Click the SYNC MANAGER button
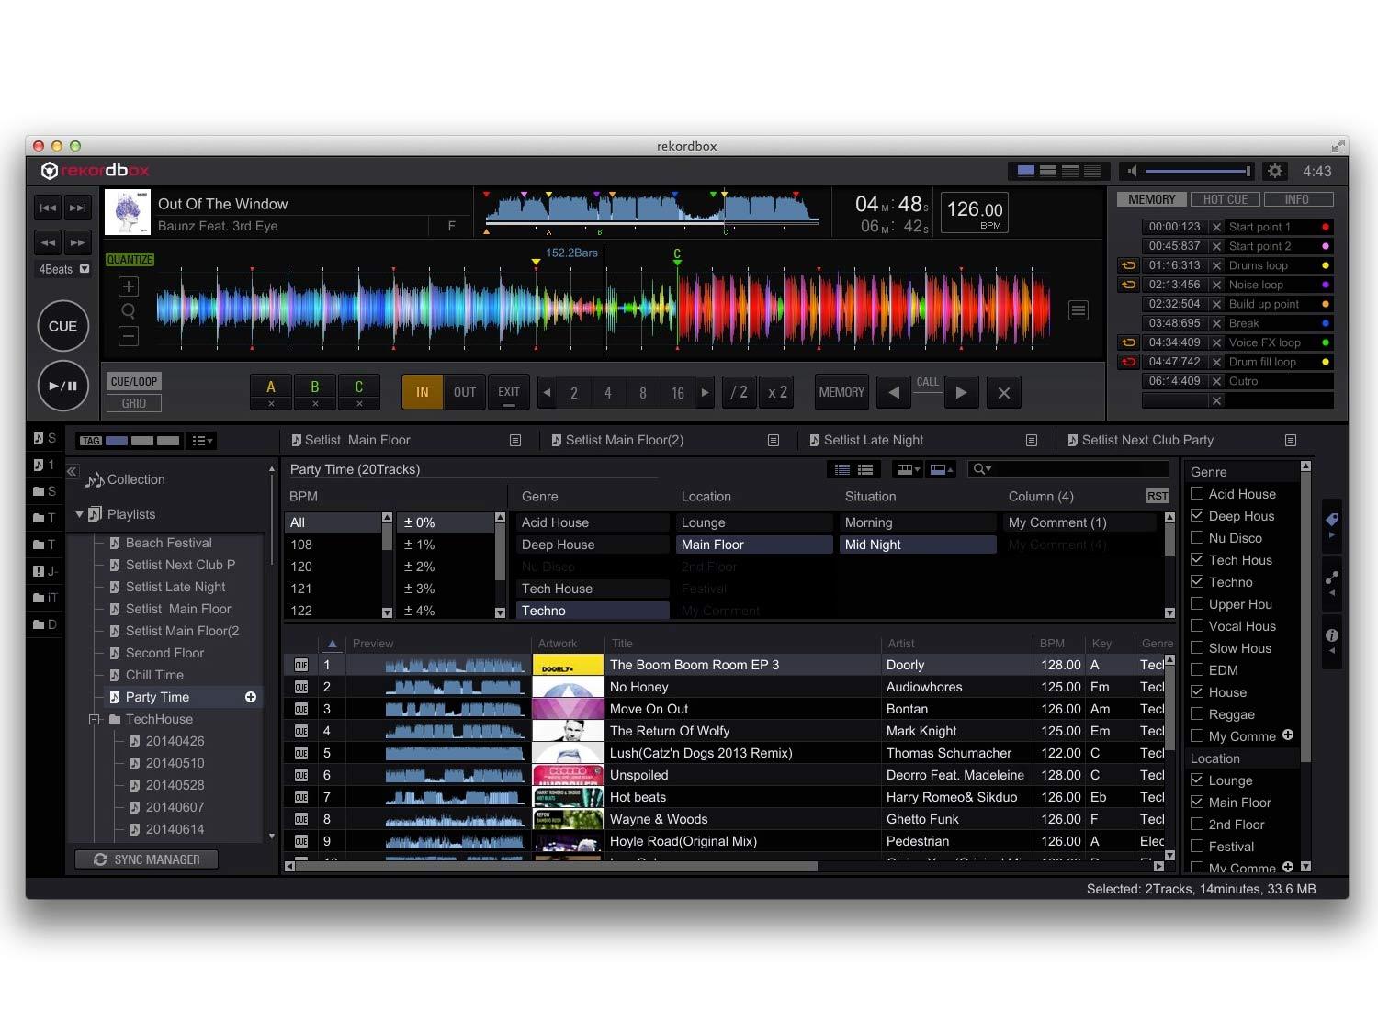The height and width of the screenshot is (1033, 1378). coord(147,859)
